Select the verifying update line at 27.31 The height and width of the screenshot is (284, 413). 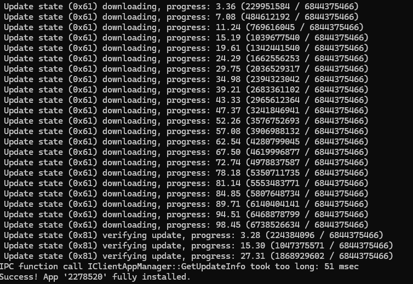(198, 256)
